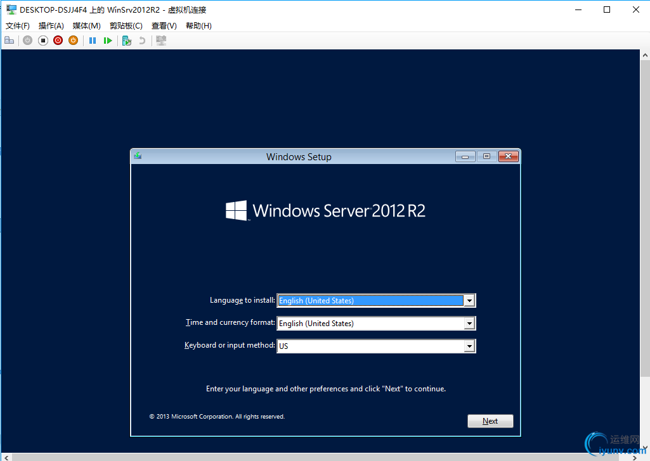Viewport: 650px width, 461px height.
Task: Toggle enhanced session mode icon
Action: 161,41
